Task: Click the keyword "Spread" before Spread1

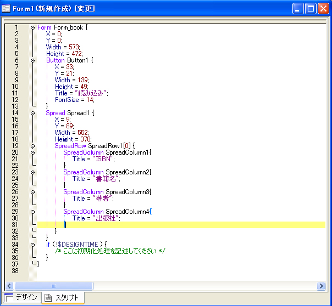Action: coord(56,113)
